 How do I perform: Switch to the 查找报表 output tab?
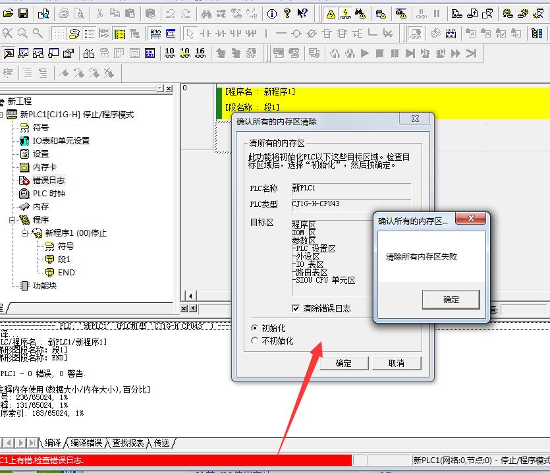coord(128,443)
